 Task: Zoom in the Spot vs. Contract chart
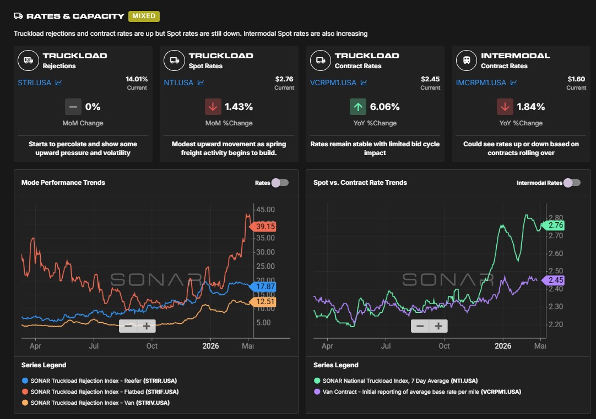point(438,326)
